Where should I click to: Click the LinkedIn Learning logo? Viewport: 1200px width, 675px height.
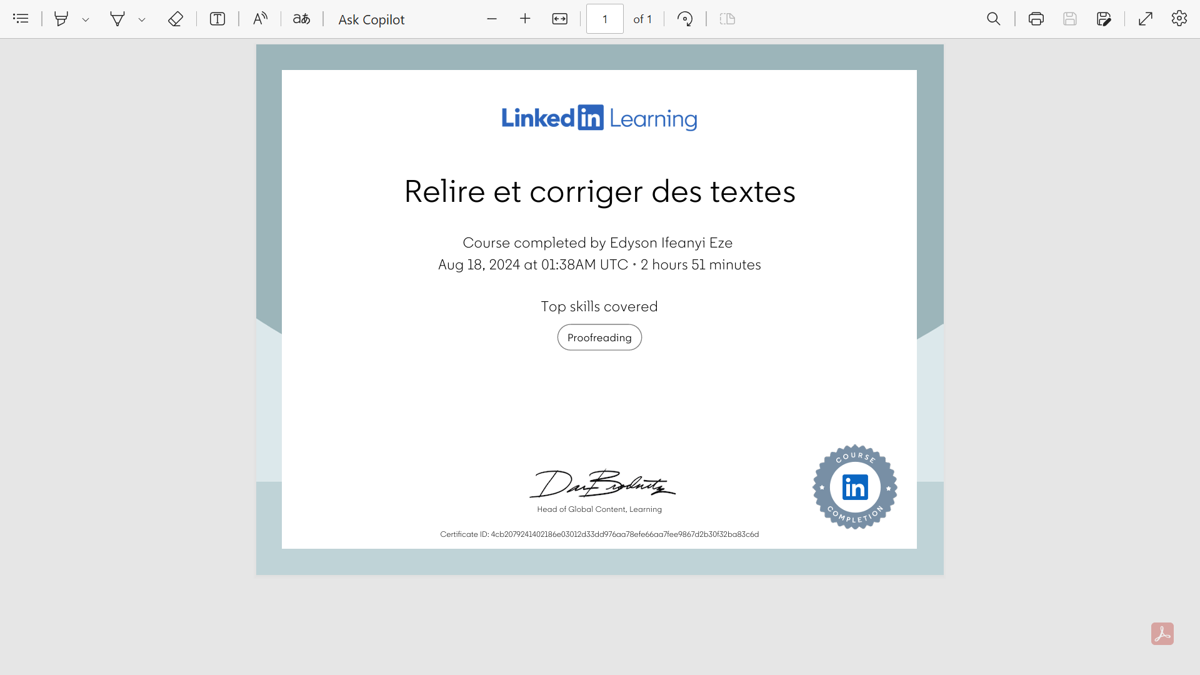599,118
